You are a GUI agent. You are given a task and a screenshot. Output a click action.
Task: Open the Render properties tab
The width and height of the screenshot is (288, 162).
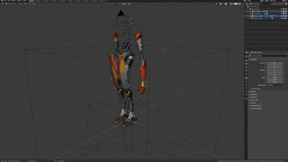(x=246, y=60)
